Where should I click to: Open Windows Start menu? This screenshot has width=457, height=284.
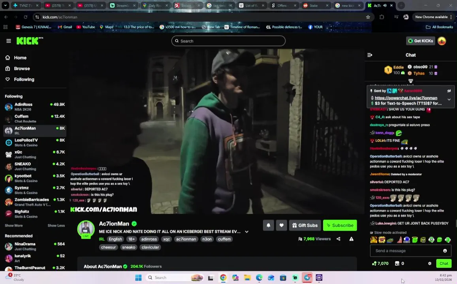pos(138,278)
